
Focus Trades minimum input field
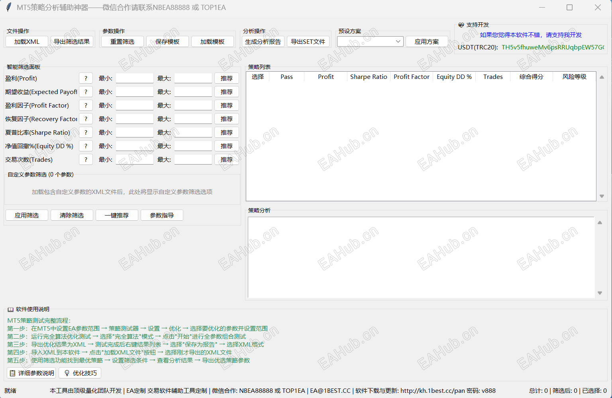pos(135,160)
